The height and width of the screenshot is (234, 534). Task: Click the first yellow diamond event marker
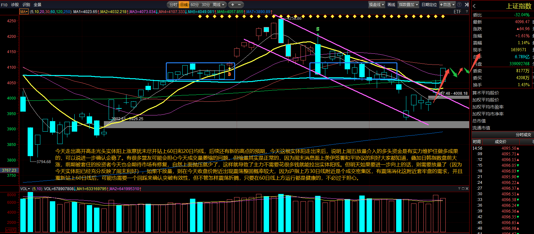click(x=200, y=16)
